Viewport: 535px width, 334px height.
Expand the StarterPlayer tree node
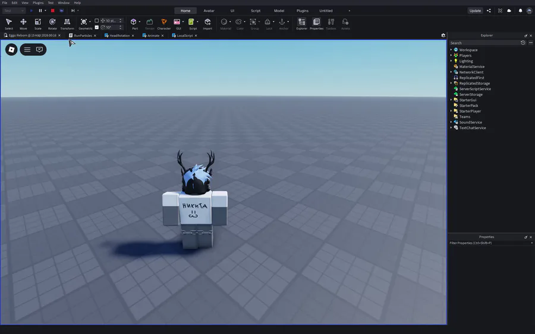pyautogui.click(x=451, y=111)
